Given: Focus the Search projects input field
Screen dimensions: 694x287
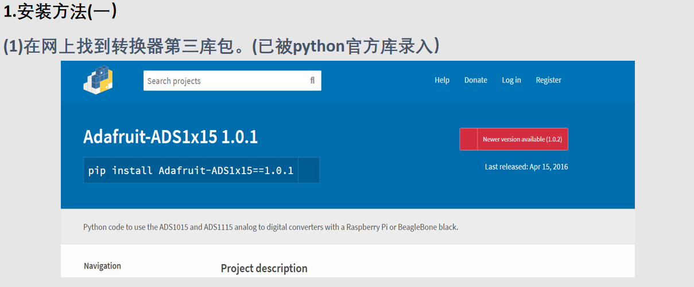Looking at the screenshot, I should 232,81.
